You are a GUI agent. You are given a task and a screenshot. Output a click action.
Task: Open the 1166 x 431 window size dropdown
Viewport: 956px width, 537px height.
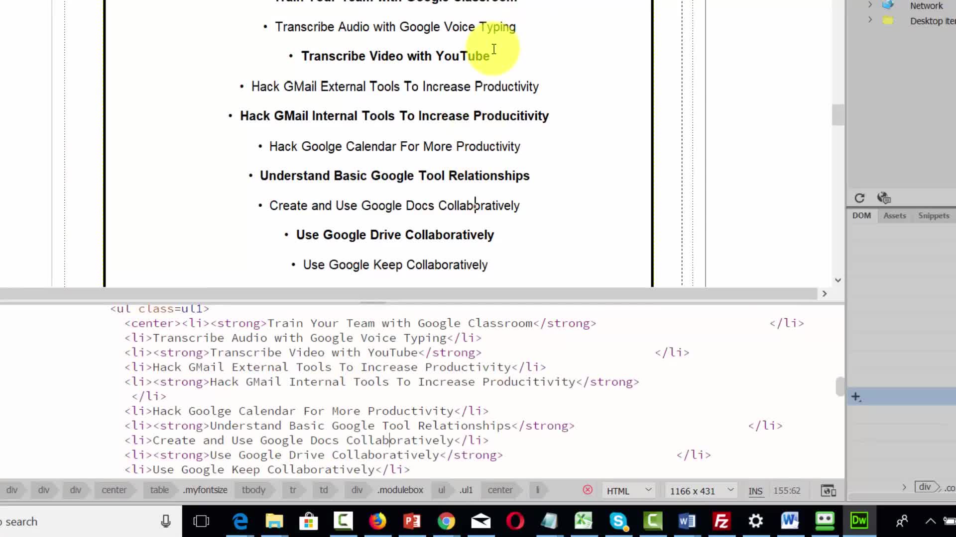pos(702,491)
